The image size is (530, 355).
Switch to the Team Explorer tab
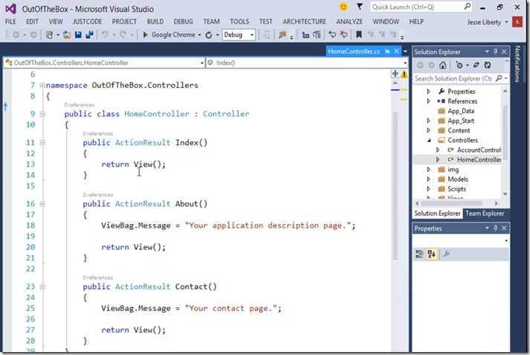[x=485, y=214]
